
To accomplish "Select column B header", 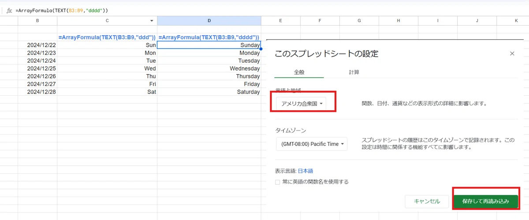I will pyautogui.click(x=37, y=21).
